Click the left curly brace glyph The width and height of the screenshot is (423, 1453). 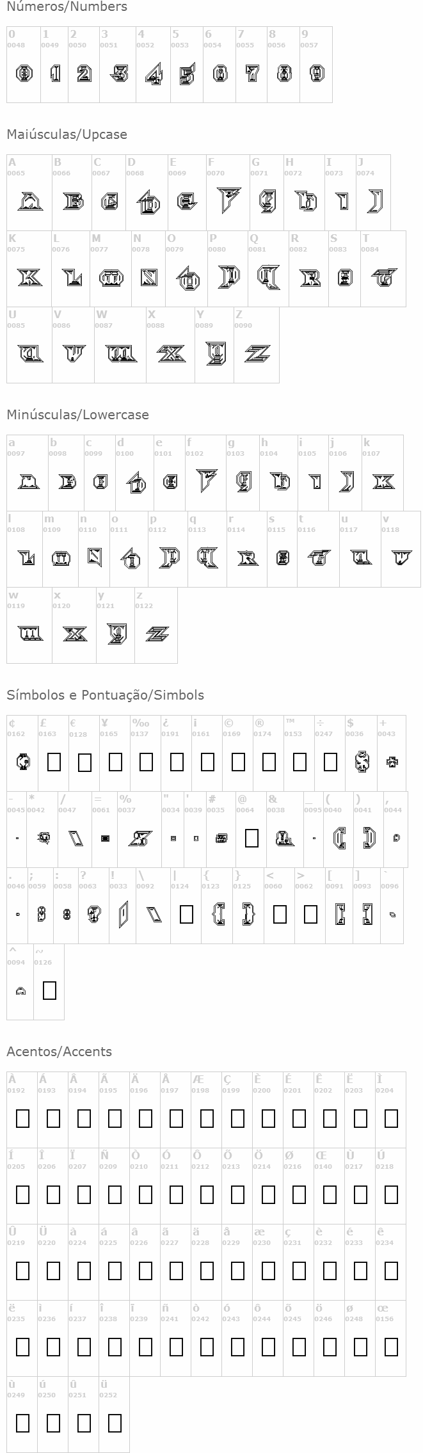[217, 914]
